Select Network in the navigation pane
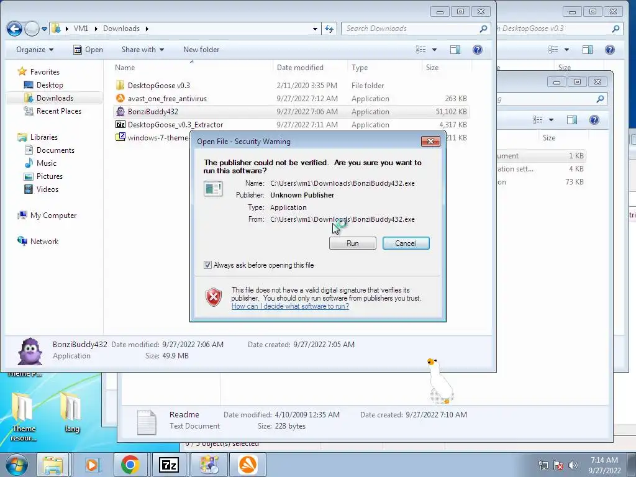This screenshot has width=636, height=477. pos(44,242)
